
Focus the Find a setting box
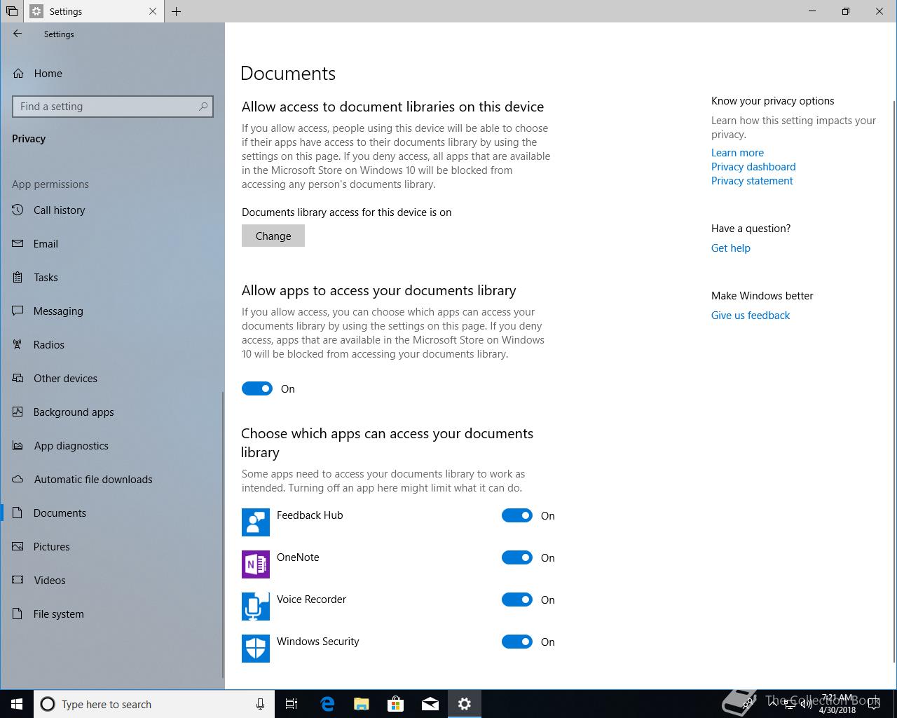click(x=113, y=107)
